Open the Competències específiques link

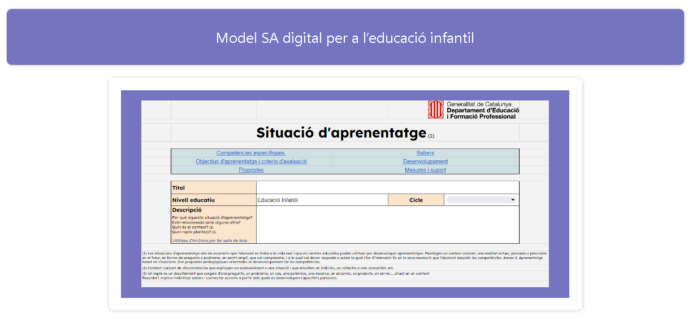[x=250, y=153]
